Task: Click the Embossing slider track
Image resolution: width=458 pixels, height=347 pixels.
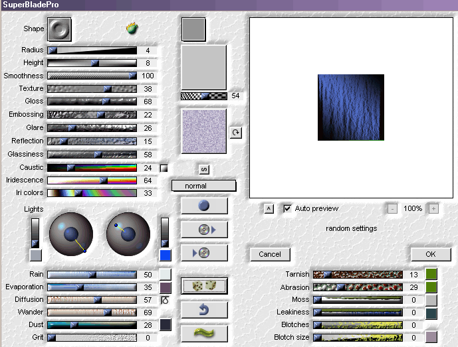Action: coord(92,115)
